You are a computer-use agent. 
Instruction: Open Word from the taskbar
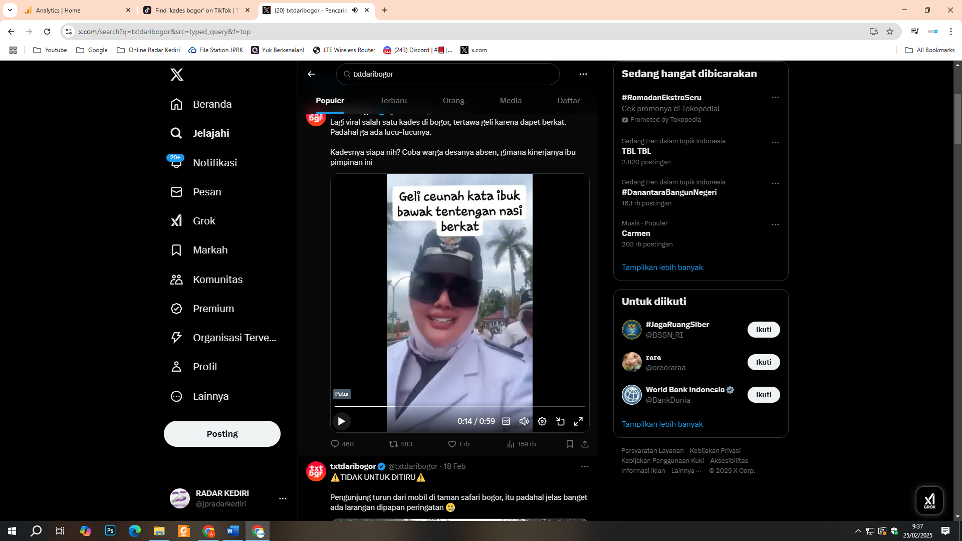233,531
